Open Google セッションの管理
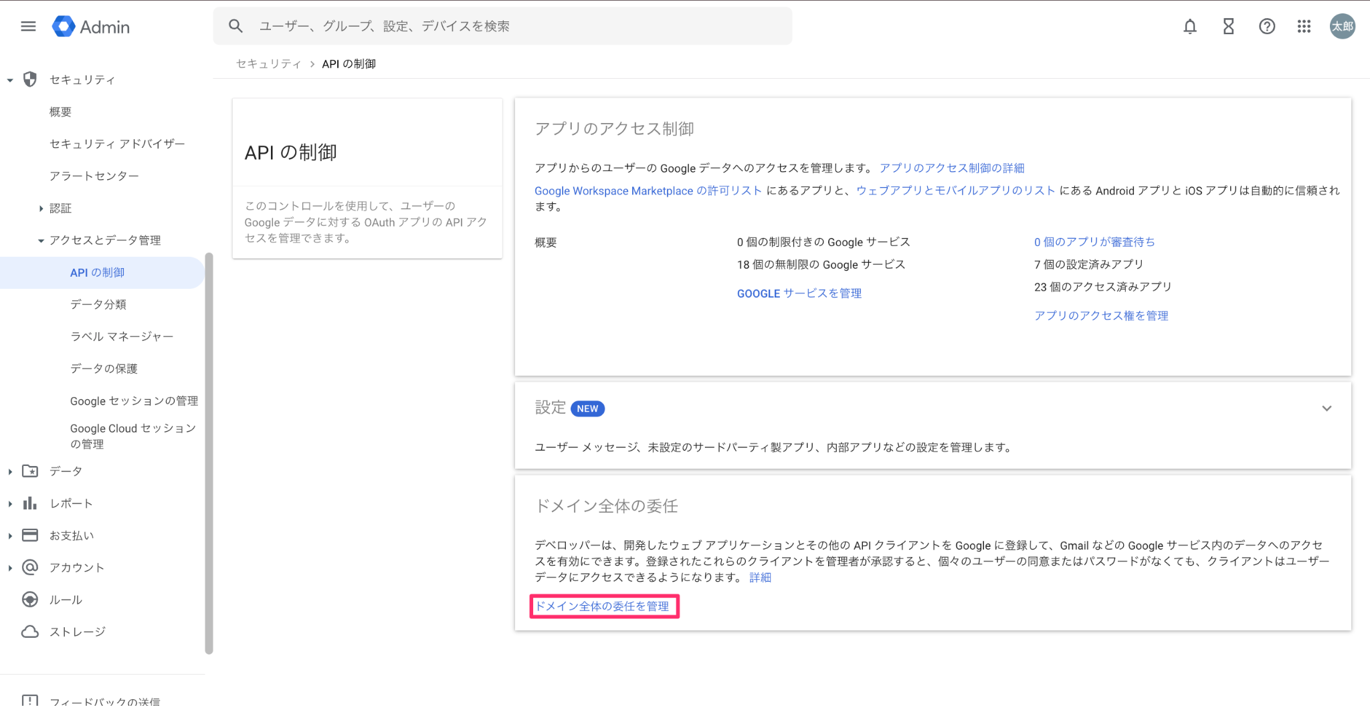Image resolution: width=1370 pixels, height=706 pixels. click(x=134, y=400)
